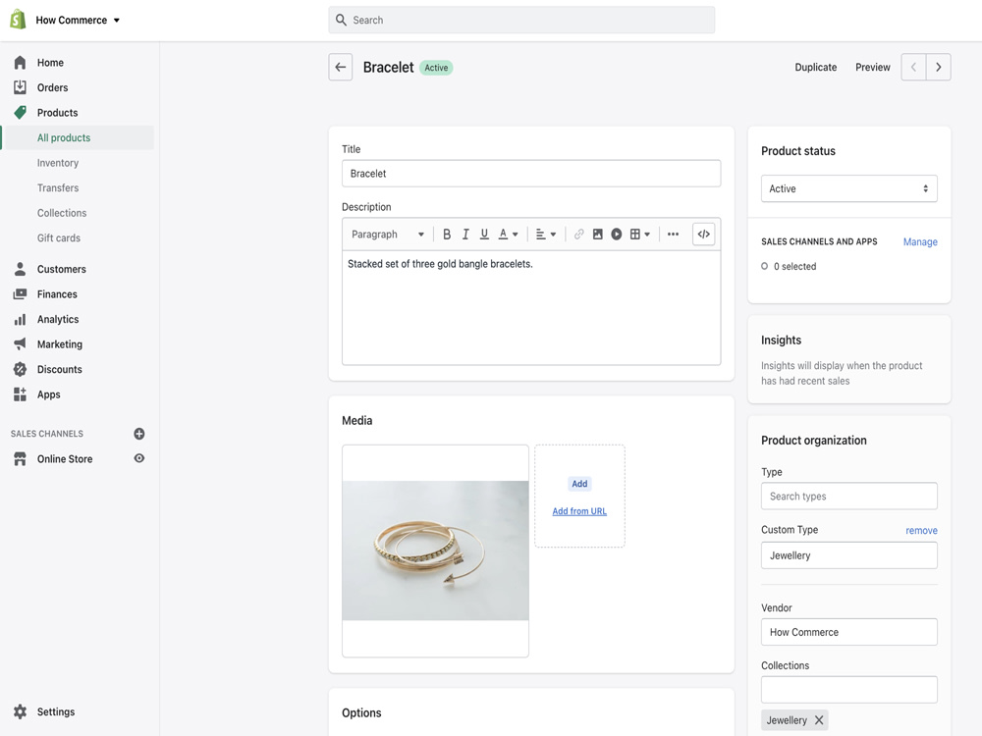Go to previous product chevron
This screenshot has height=736, width=982.
click(913, 67)
